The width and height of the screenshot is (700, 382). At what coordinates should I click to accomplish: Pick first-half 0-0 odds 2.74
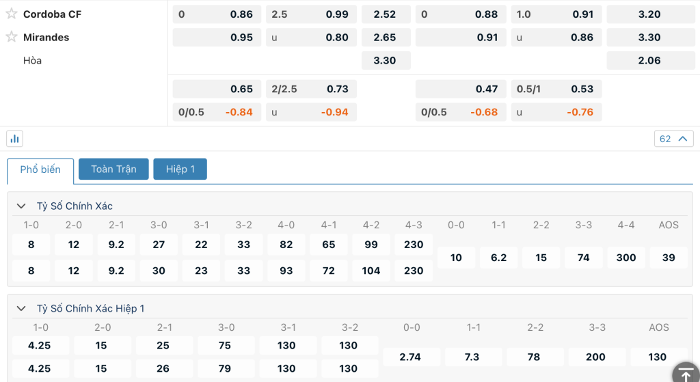pyautogui.click(x=412, y=357)
